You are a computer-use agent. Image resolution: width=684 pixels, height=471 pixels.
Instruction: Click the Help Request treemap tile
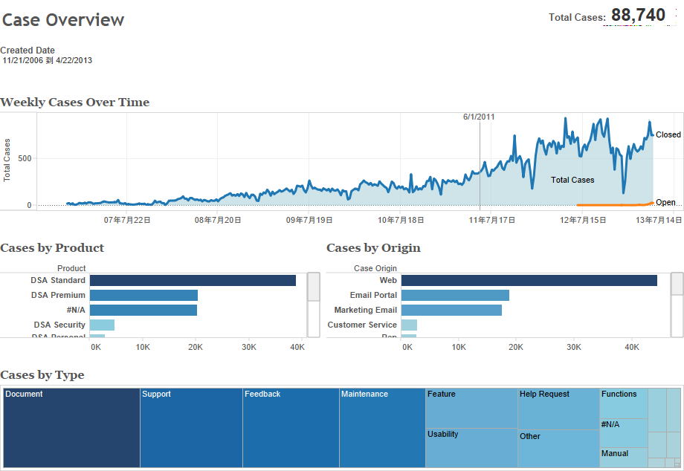point(558,409)
